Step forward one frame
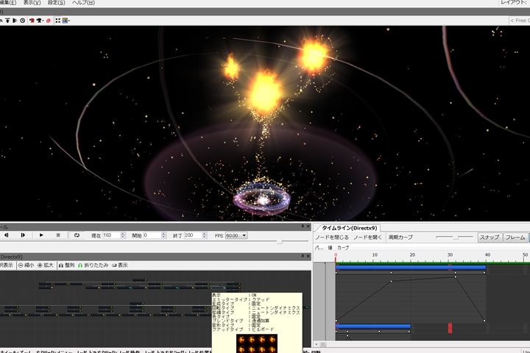530x353 pixels. 23,235
